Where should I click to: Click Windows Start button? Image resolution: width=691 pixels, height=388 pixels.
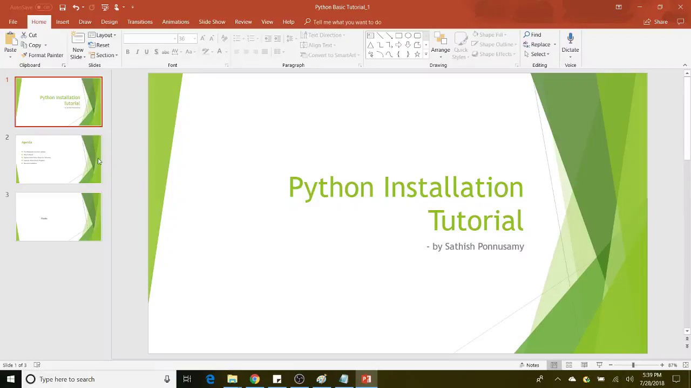11,379
